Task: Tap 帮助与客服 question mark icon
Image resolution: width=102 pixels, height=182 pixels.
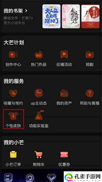Action: pos(90,93)
